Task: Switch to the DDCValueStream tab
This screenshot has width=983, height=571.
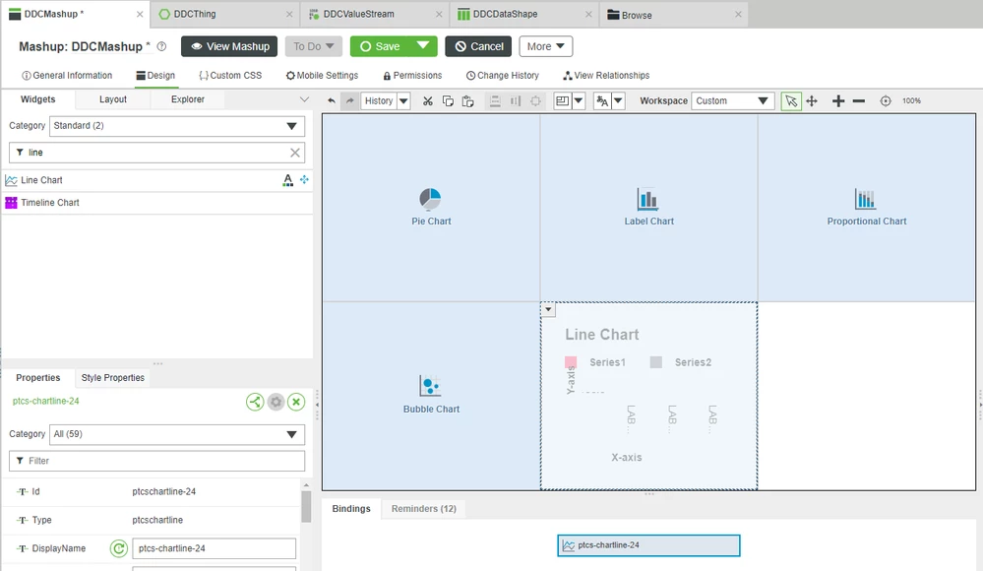Action: click(x=375, y=14)
